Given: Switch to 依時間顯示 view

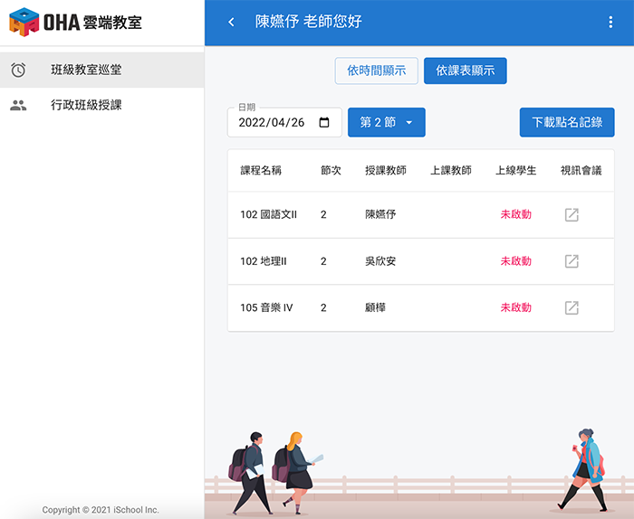Looking at the screenshot, I should coord(377,71).
